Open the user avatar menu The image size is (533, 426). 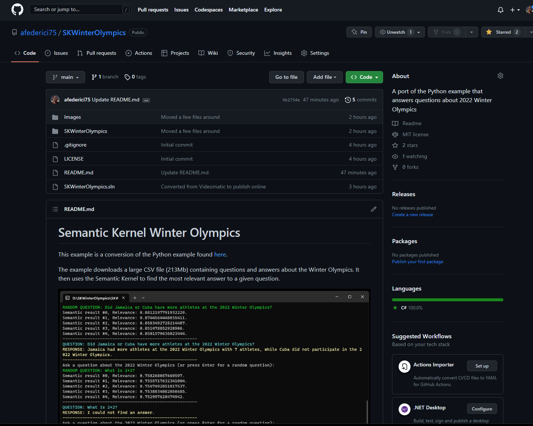(529, 10)
